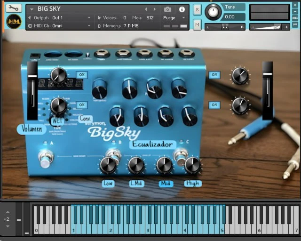Image resolution: width=301 pixels, height=241 pixels.
Task: Click the A footswitch on the pedal
Action: pos(45,159)
